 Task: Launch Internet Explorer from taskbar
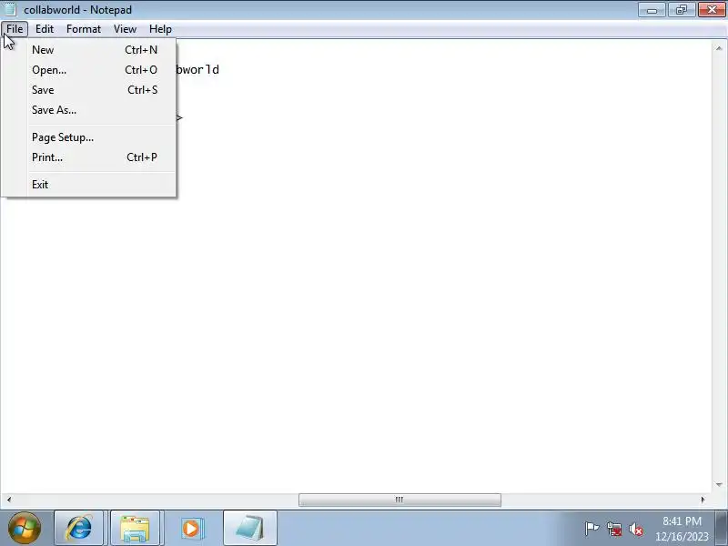(x=79, y=528)
